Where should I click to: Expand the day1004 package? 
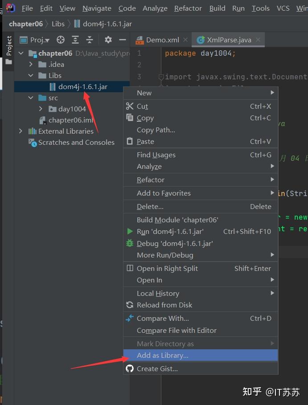[41, 109]
